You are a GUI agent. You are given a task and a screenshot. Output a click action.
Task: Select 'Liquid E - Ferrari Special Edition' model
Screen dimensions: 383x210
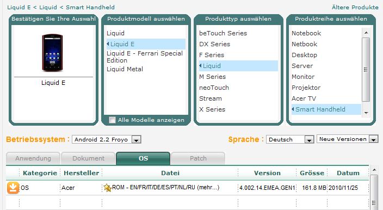click(x=145, y=57)
